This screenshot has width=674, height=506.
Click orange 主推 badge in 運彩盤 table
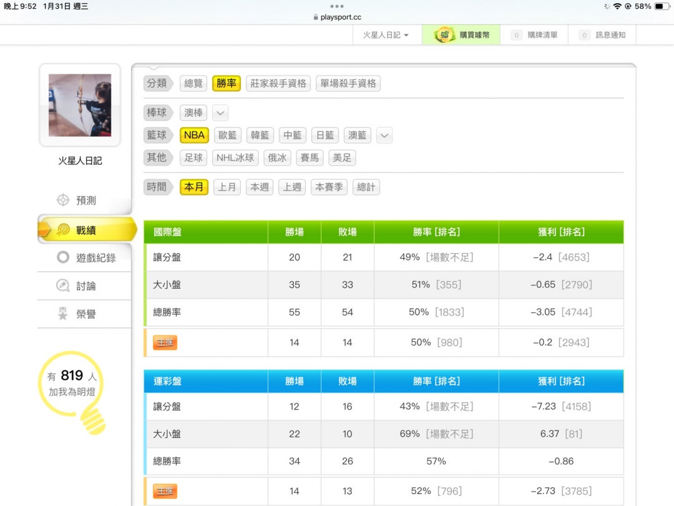coord(165,491)
